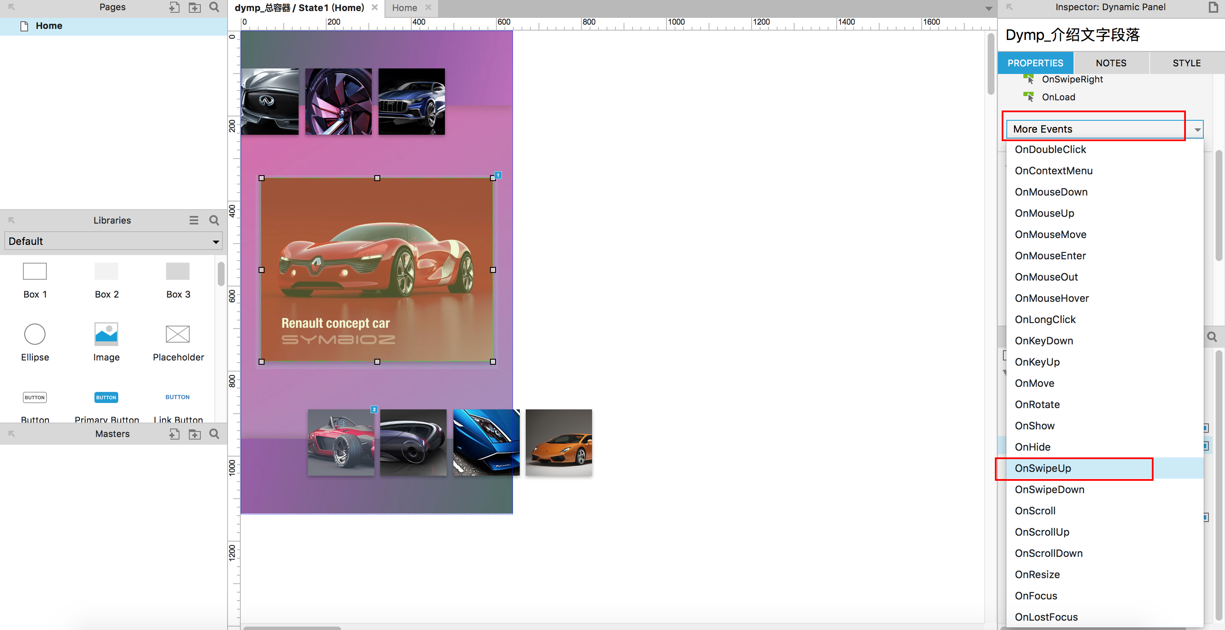Click the Add Master icon in Masters panel

click(x=174, y=434)
